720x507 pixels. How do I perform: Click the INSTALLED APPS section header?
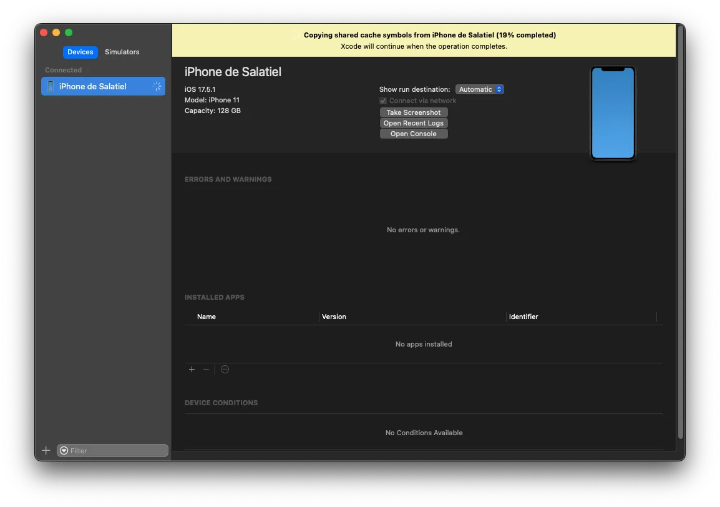pyautogui.click(x=215, y=297)
